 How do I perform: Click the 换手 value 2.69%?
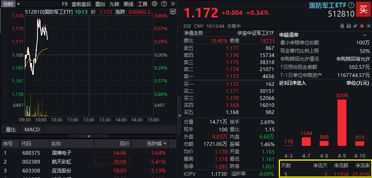pyautogui.click(x=267, y=122)
